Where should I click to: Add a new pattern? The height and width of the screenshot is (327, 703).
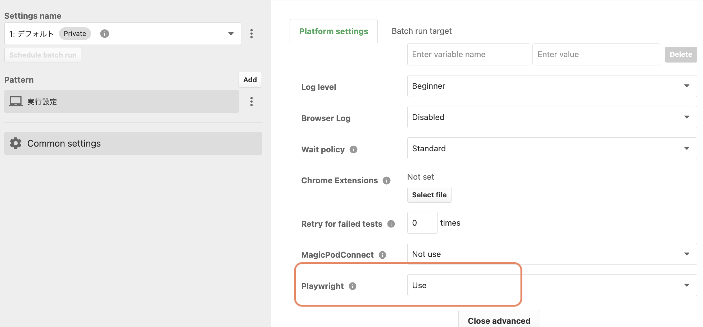tap(250, 80)
